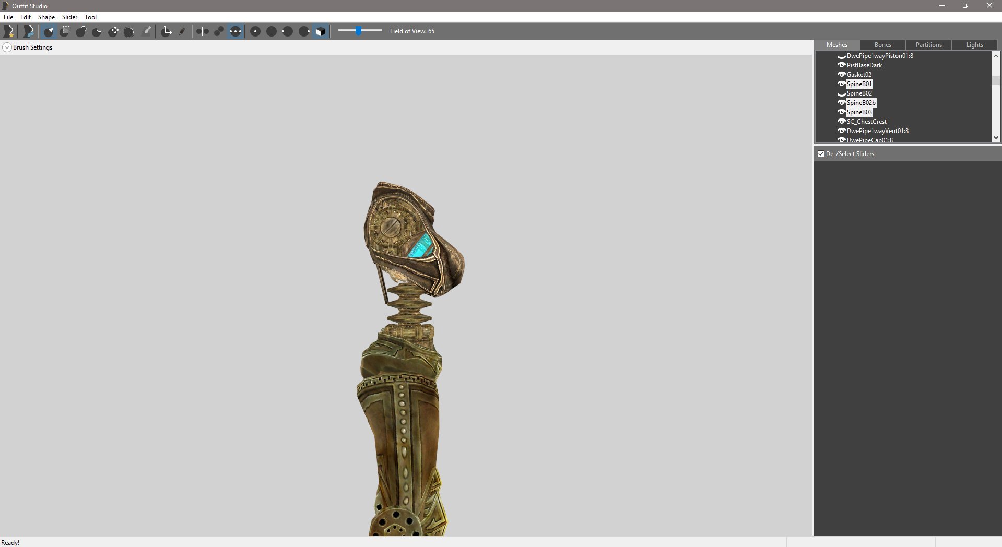Adjust the Field of View slider handle
Image resolution: width=1002 pixels, height=547 pixels.
[x=359, y=31]
